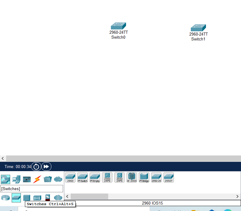This screenshot has width=241, height=211.
Task: Open the Network Devices category
Action: 6,179
